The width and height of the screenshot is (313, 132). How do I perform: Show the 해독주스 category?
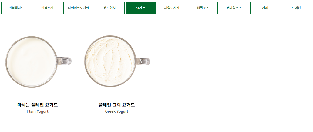pos(203,8)
